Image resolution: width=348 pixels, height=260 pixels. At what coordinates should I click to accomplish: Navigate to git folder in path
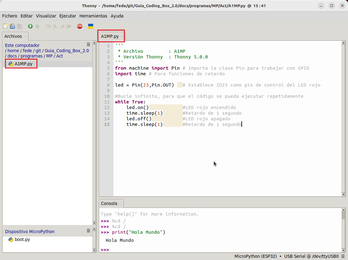coord(38,51)
